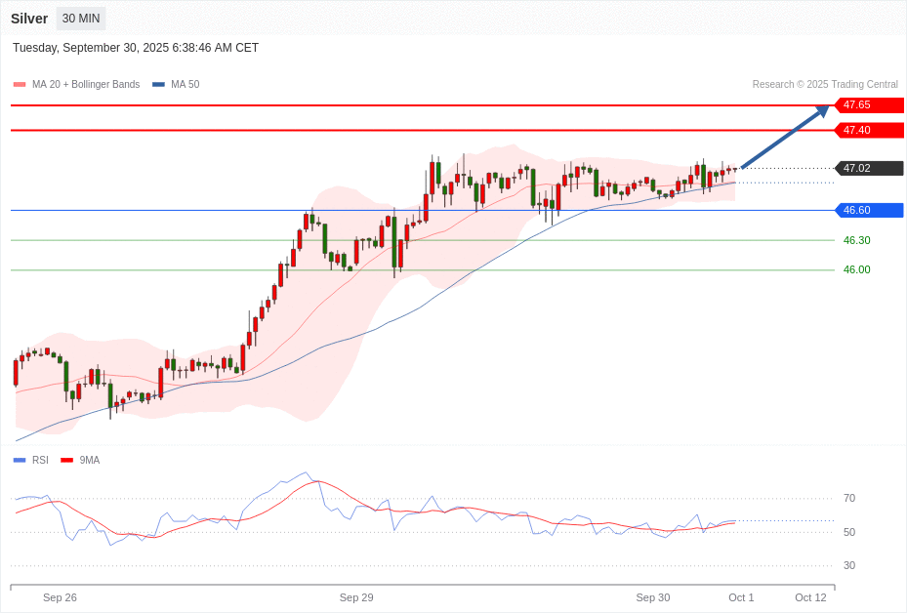Select the current price label 47.02
This screenshot has height=614, width=907.
pos(869,168)
